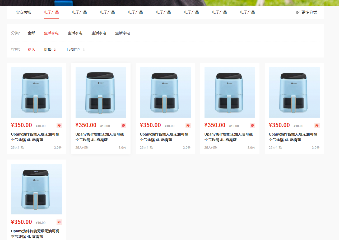The height and width of the screenshot is (240, 339).
Task: Click the 券 coupon badge in the second-row product card
Action: click(x=59, y=222)
